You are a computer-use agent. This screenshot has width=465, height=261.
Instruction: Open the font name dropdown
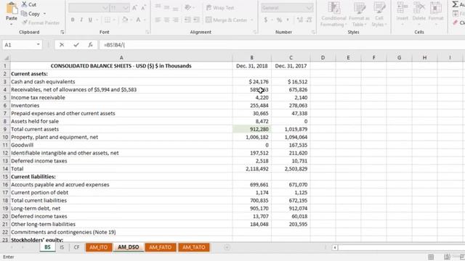(x=105, y=8)
